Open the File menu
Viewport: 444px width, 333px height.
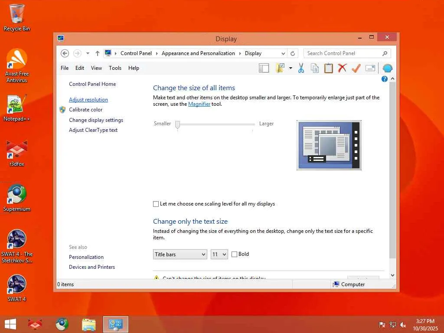tap(65, 68)
